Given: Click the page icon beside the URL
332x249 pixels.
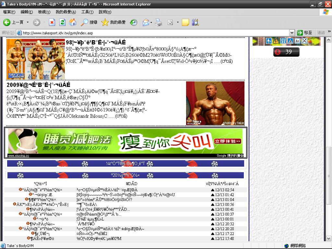Looking at the screenshot, I should tap(19, 33).
